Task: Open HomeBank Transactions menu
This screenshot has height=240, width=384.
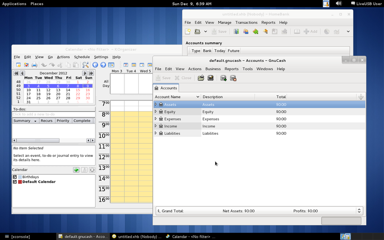Action: tap(246, 22)
